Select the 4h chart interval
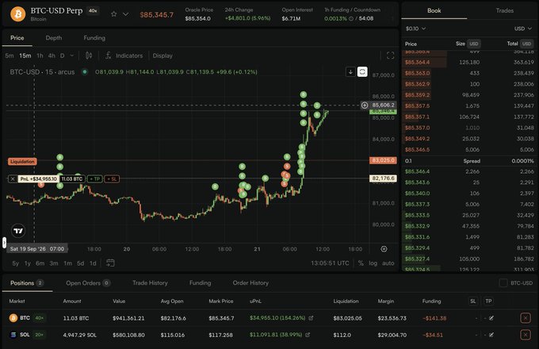The image size is (539, 349). 52,56
